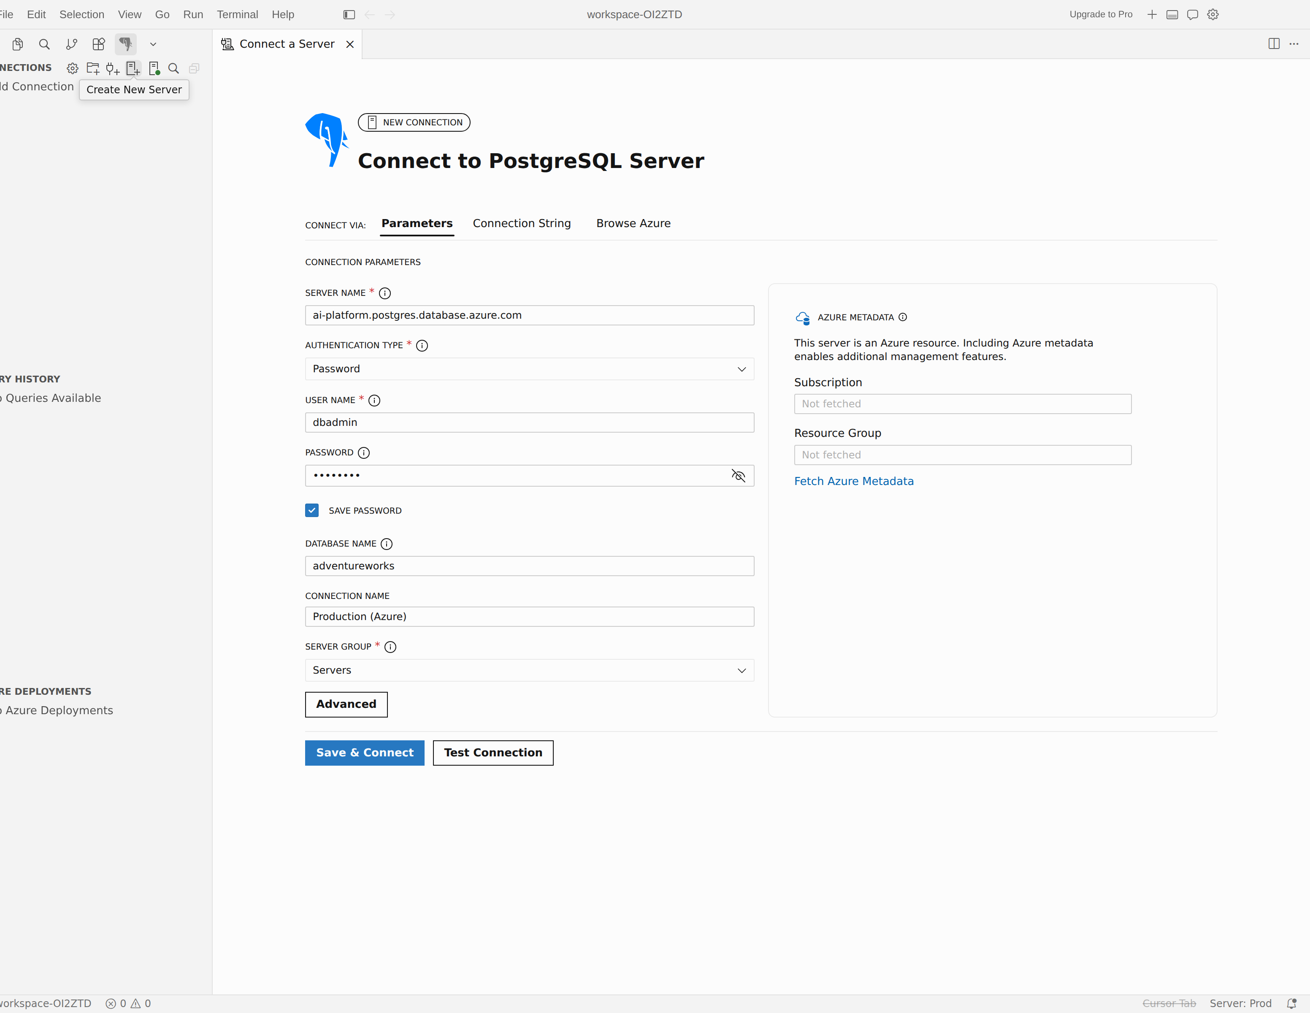Click the Collapse All icon in Connections
This screenshot has width=1310, height=1013.
pos(194,68)
